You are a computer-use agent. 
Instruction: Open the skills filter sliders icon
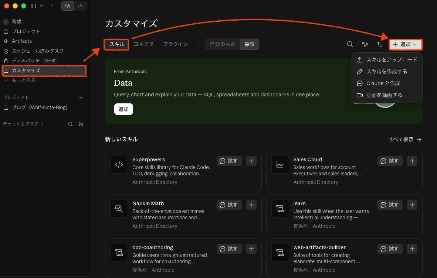tap(365, 44)
